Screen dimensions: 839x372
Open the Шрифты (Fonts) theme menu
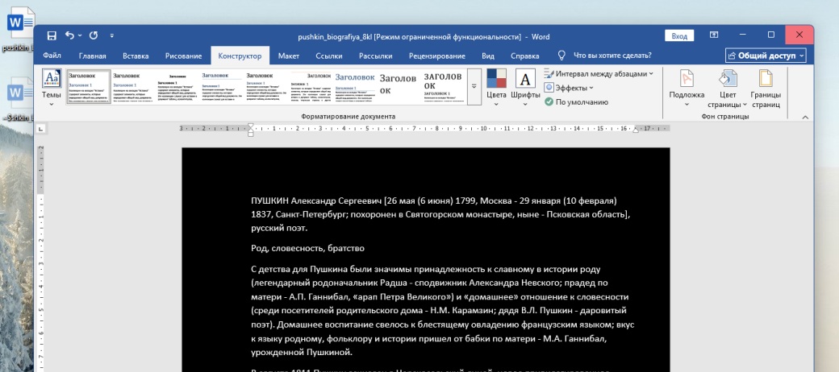tap(525, 86)
